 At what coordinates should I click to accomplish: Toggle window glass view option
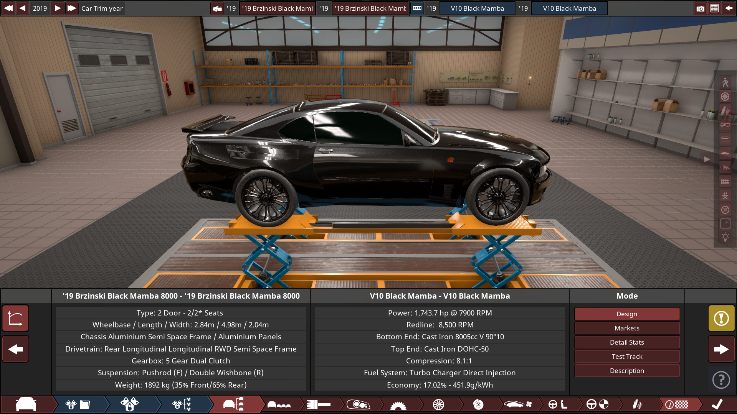[x=725, y=224]
